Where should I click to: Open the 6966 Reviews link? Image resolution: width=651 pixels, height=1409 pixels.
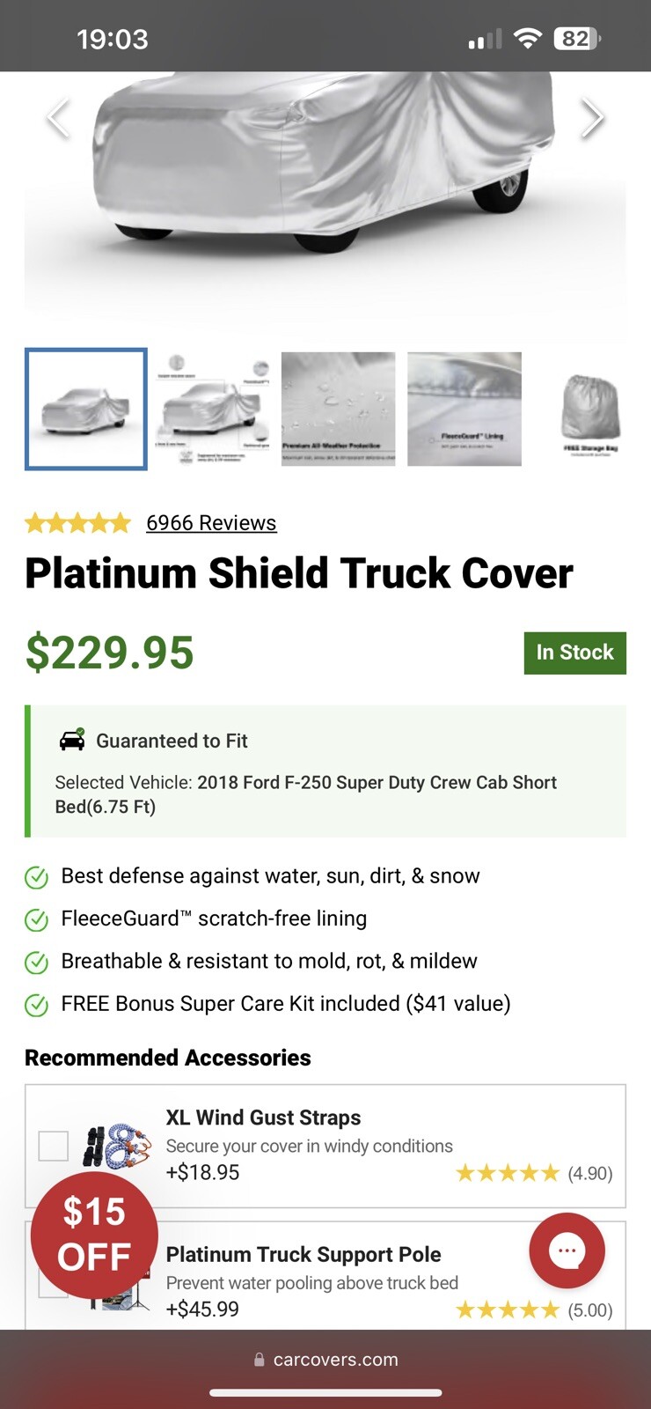(x=211, y=523)
